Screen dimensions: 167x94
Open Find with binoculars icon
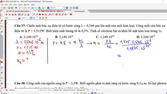(39, 8)
